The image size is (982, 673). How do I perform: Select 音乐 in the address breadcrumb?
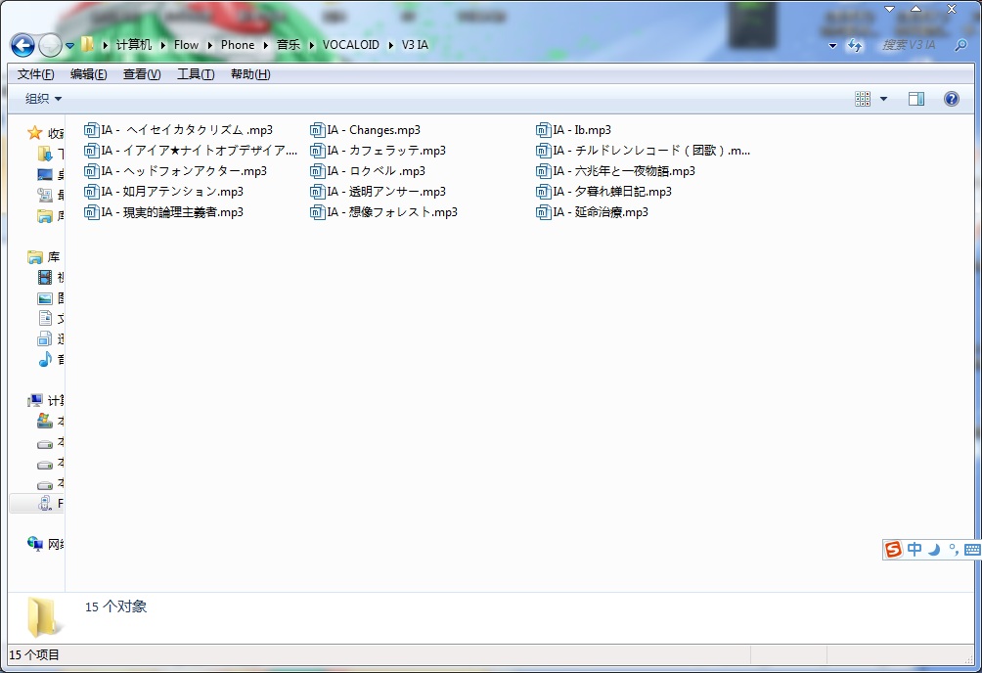tap(289, 44)
